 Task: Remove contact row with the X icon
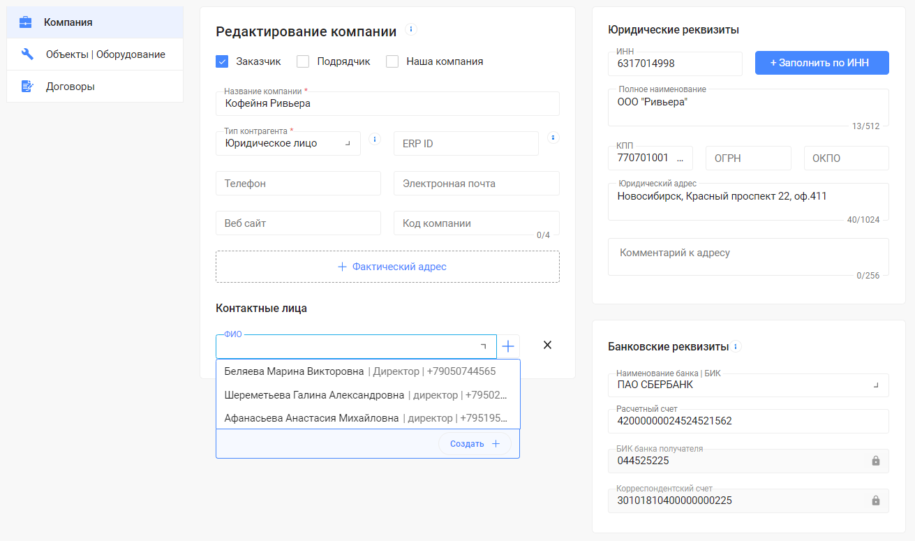(547, 345)
